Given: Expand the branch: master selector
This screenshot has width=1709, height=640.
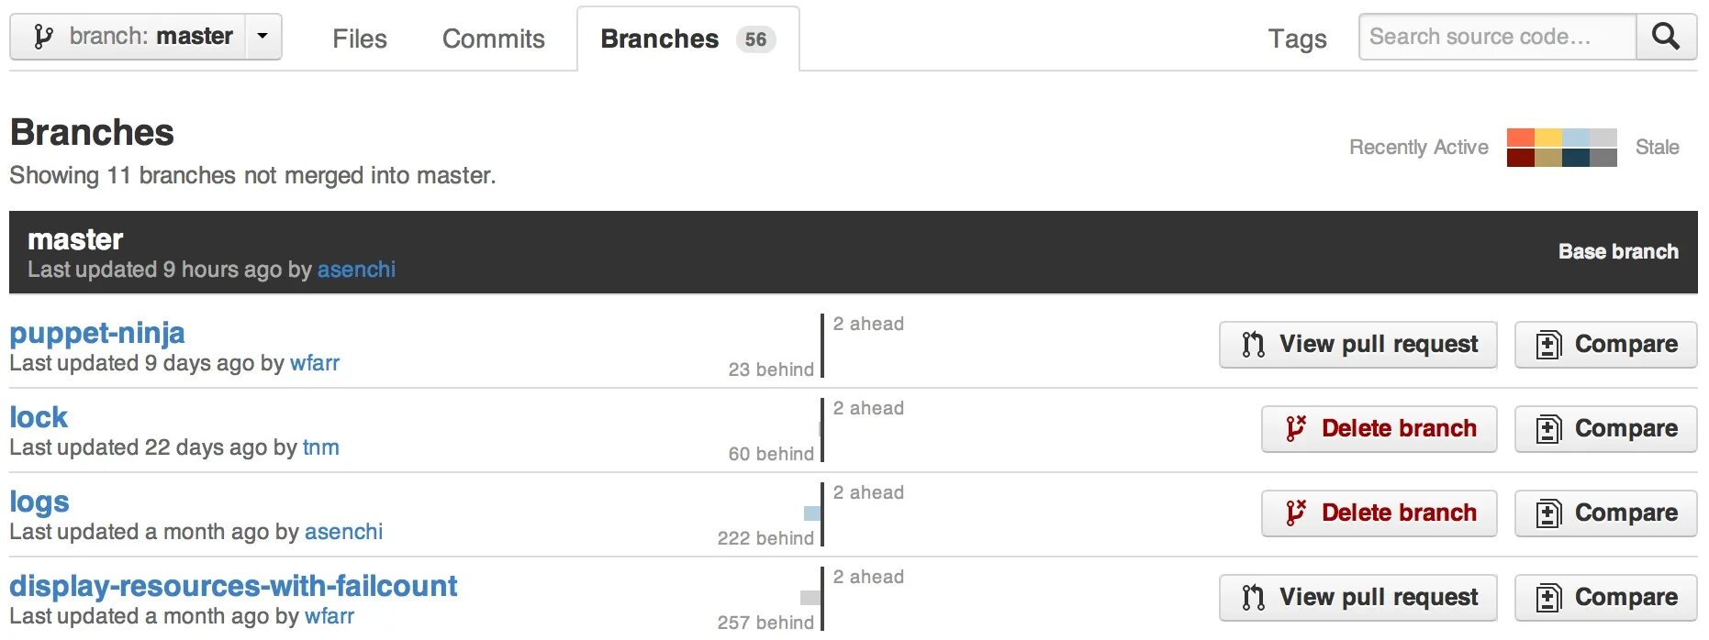Looking at the screenshot, I should pos(146,37).
